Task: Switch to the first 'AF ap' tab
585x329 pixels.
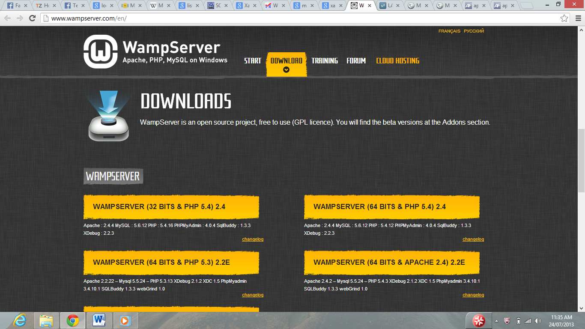Action: [475, 6]
